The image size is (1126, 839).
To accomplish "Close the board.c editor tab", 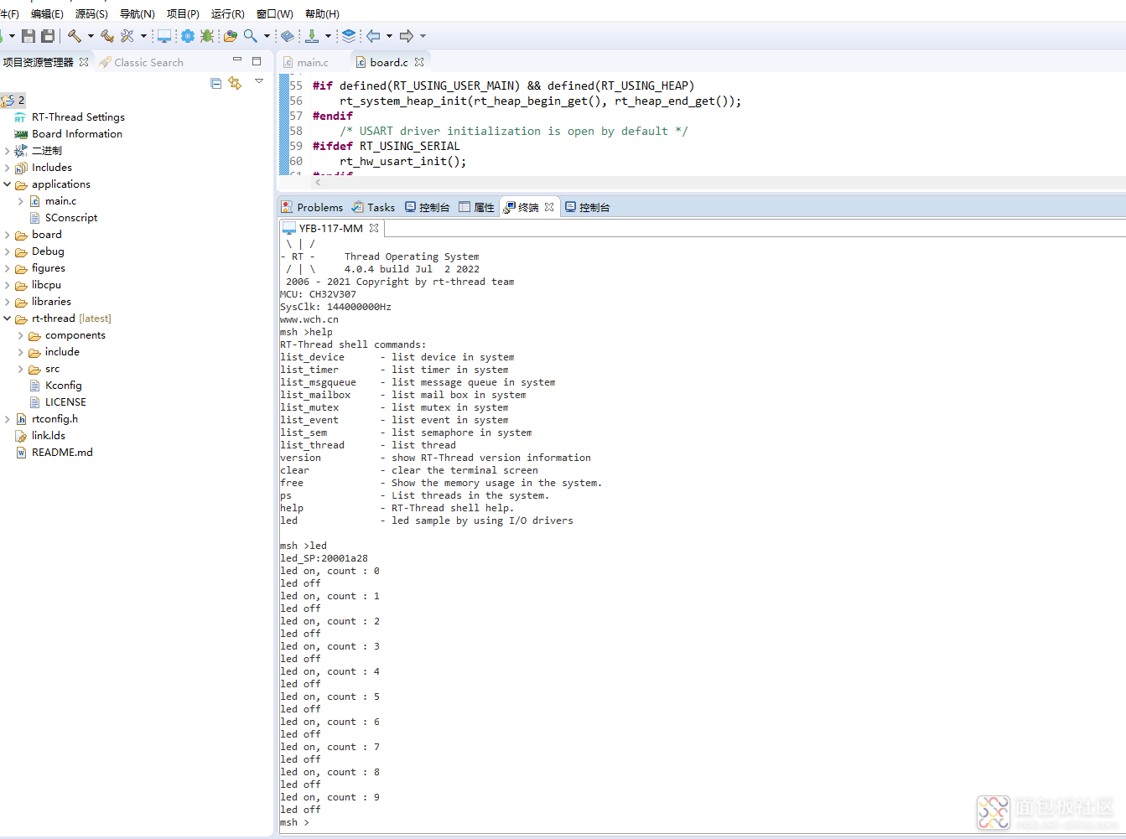I will coord(419,62).
